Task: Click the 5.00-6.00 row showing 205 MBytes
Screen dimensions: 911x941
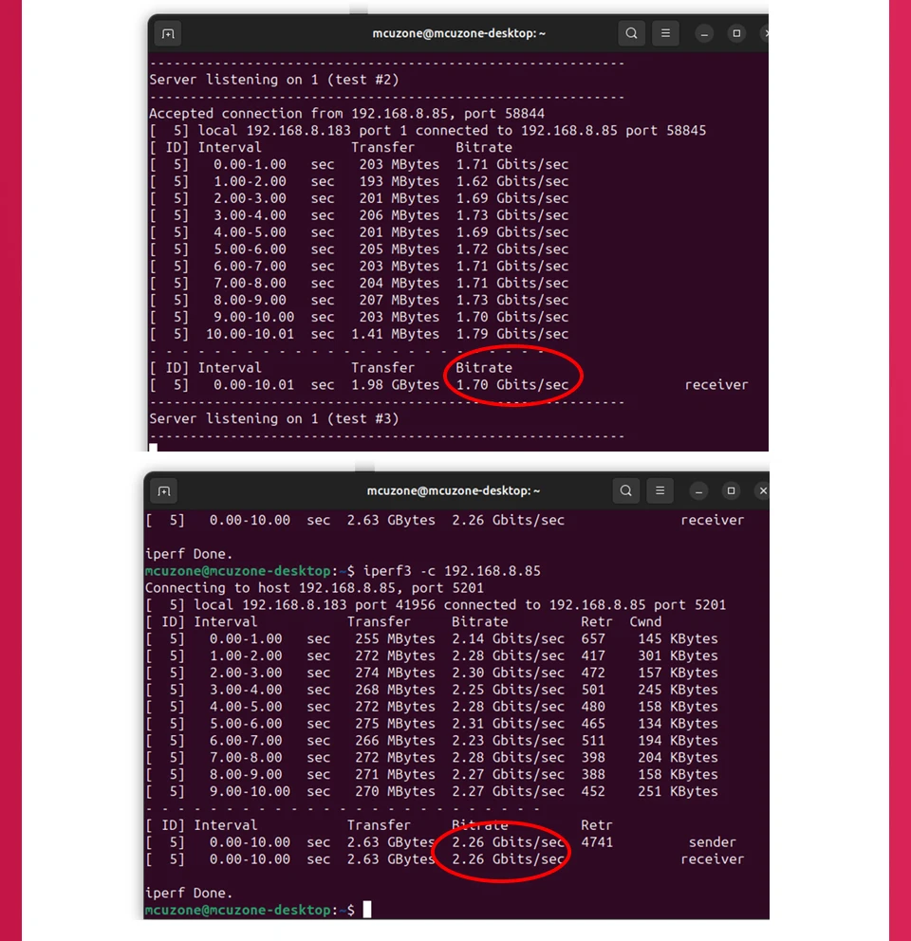Action: pos(359,249)
